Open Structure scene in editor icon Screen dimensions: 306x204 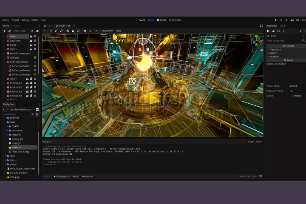tap(31, 41)
